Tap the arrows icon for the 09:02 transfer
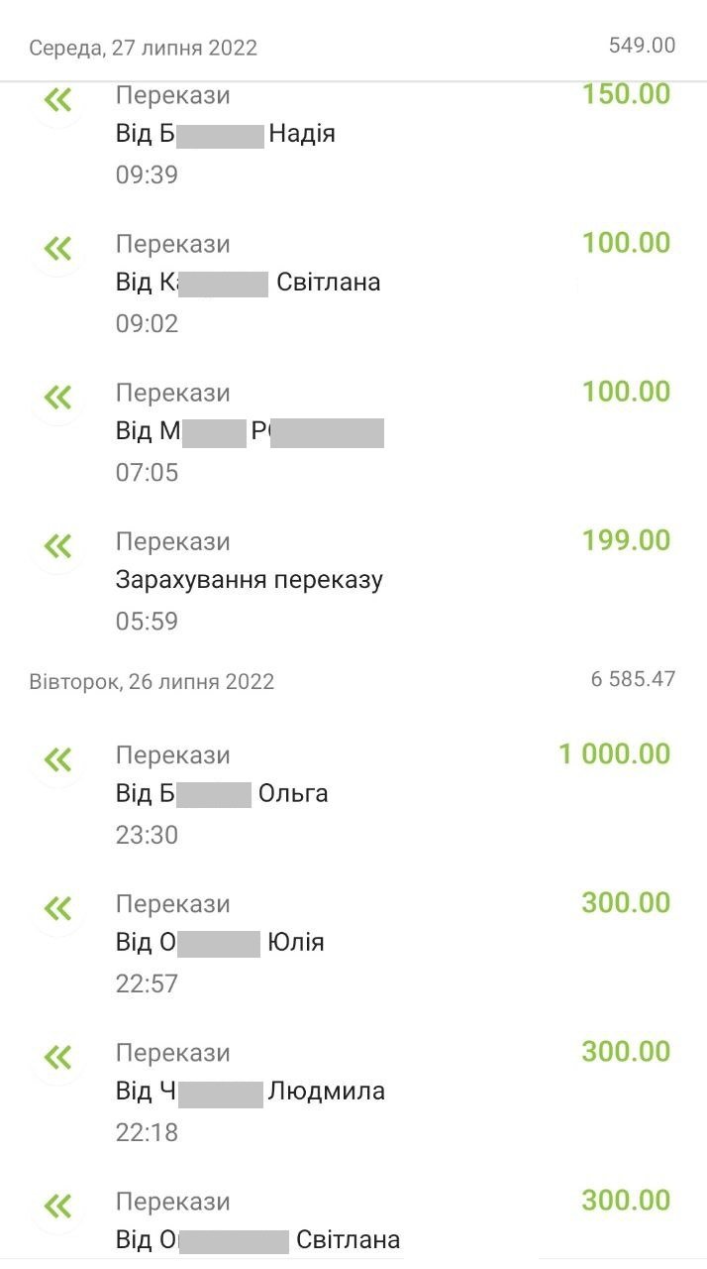 click(58, 249)
